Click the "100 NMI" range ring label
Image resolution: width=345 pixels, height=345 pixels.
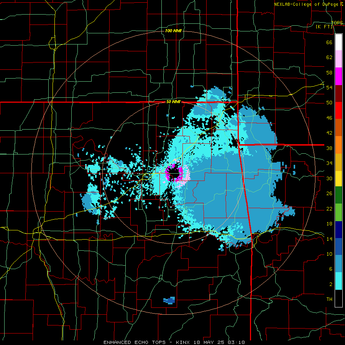click(173, 31)
